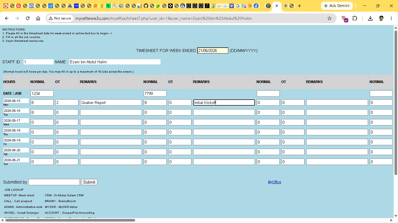Click Tuesday normal hours for job 1234
This screenshot has width=398, height=223.
(42, 112)
